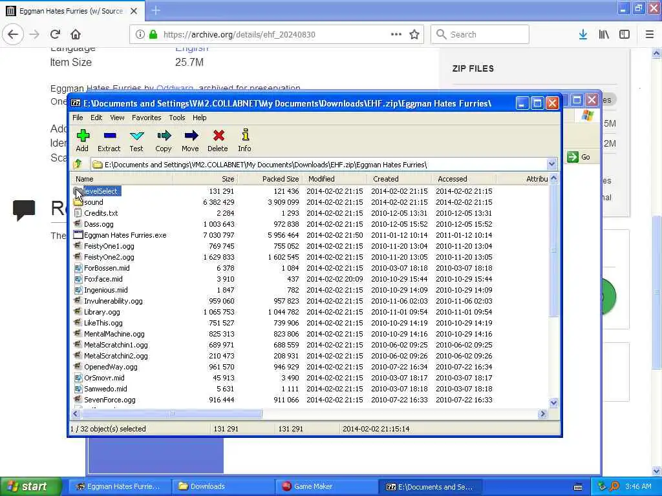
Task: Select the sound folder icon
Action: click(78, 202)
